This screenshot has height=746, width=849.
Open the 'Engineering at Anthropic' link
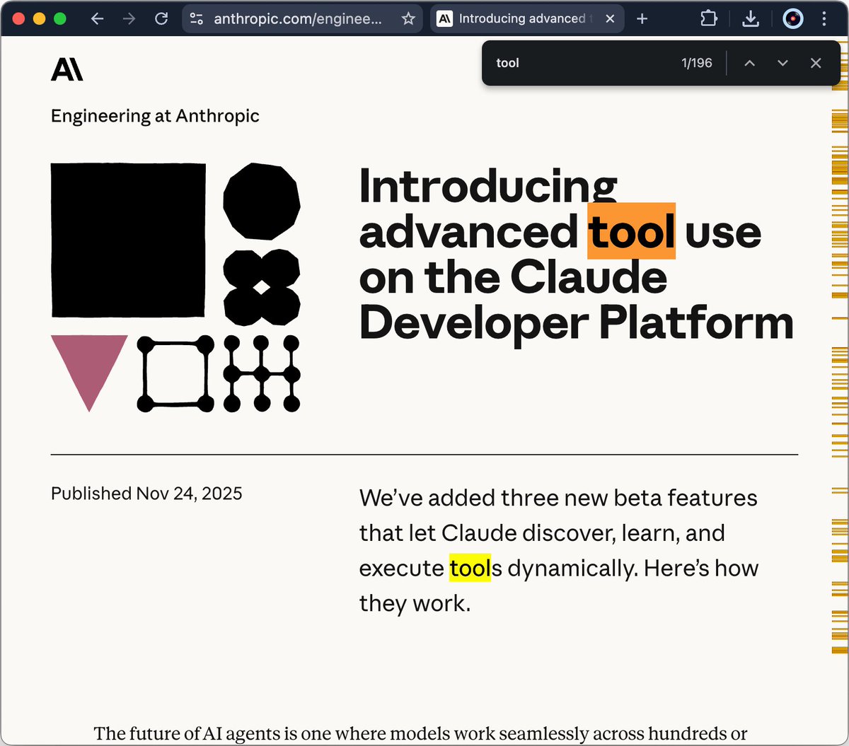(x=155, y=116)
